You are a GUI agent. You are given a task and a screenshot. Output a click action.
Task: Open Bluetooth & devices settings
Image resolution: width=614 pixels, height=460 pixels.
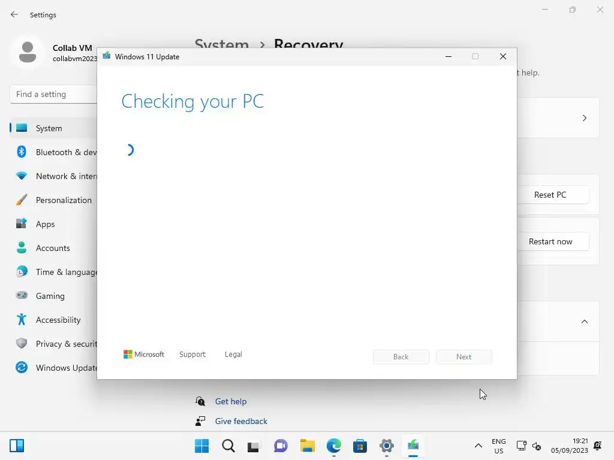(x=53, y=152)
